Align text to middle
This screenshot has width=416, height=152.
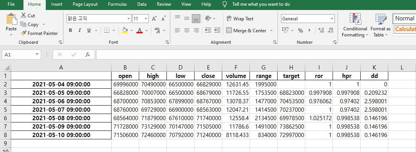(x=187, y=18)
